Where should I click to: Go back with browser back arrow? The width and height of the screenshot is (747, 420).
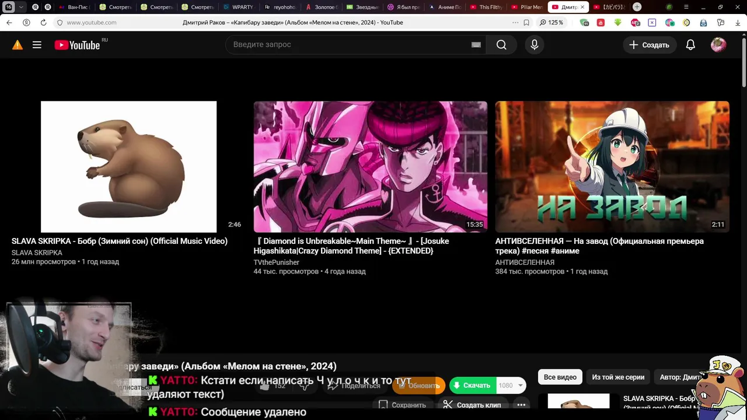tap(9, 23)
